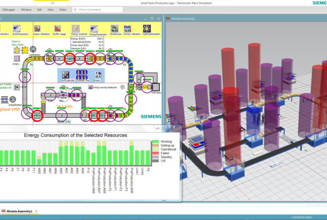Select the yellow pallet buffer icon near LoadStation
This screenshot has height=220, width=327.
click(25, 50)
